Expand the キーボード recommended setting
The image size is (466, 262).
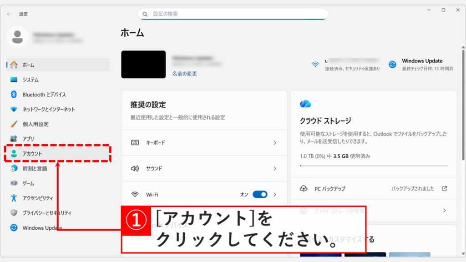[274, 142]
